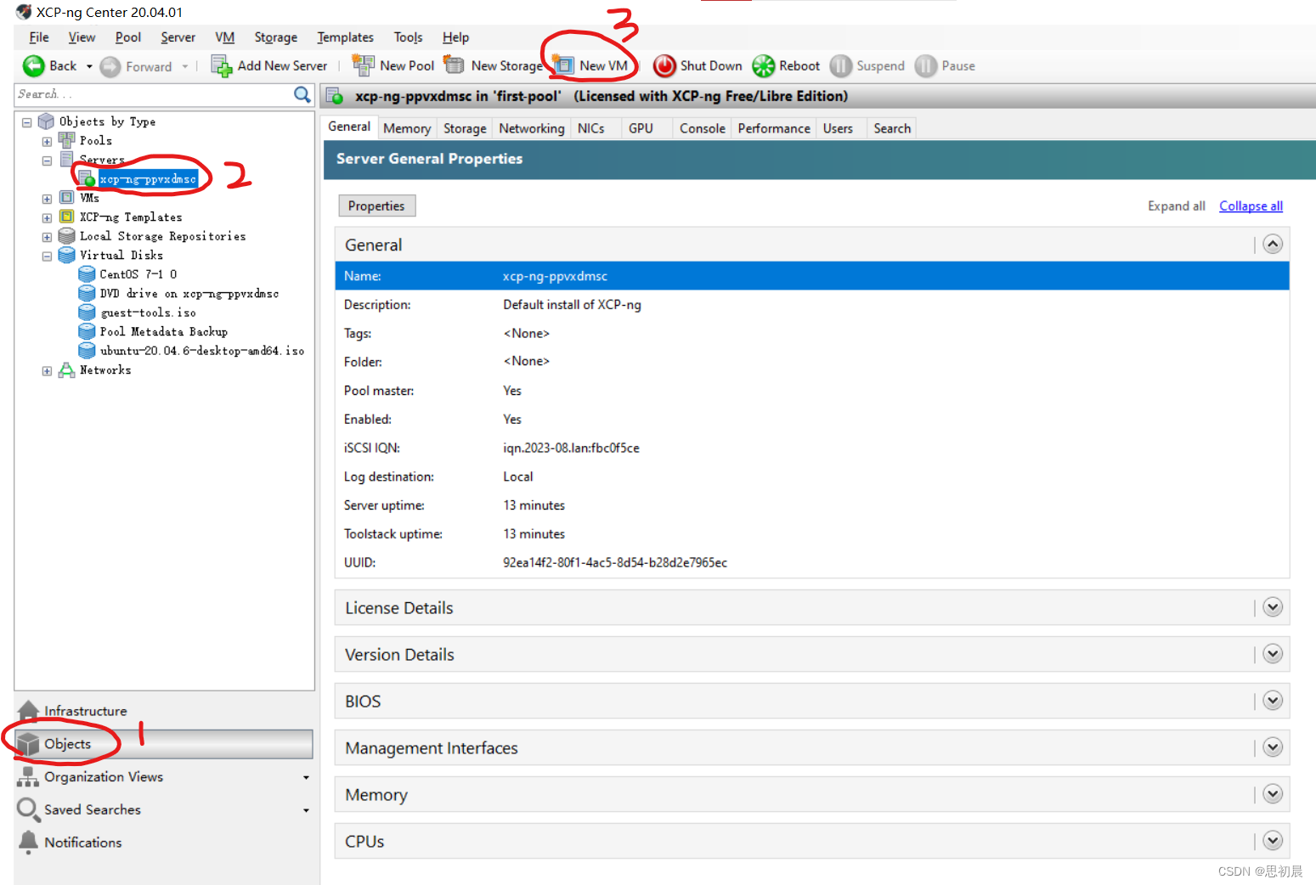The width and height of the screenshot is (1316, 885).
Task: Click the guest-tools.iso disk icon
Action: (87, 312)
